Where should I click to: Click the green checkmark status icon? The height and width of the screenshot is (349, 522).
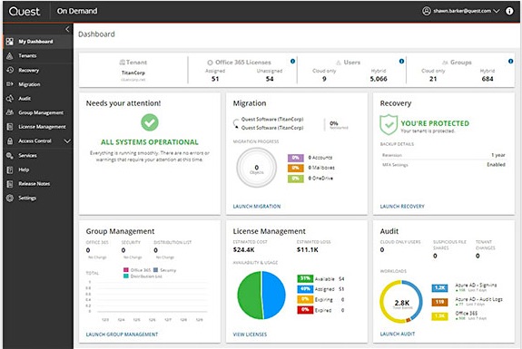(150, 122)
